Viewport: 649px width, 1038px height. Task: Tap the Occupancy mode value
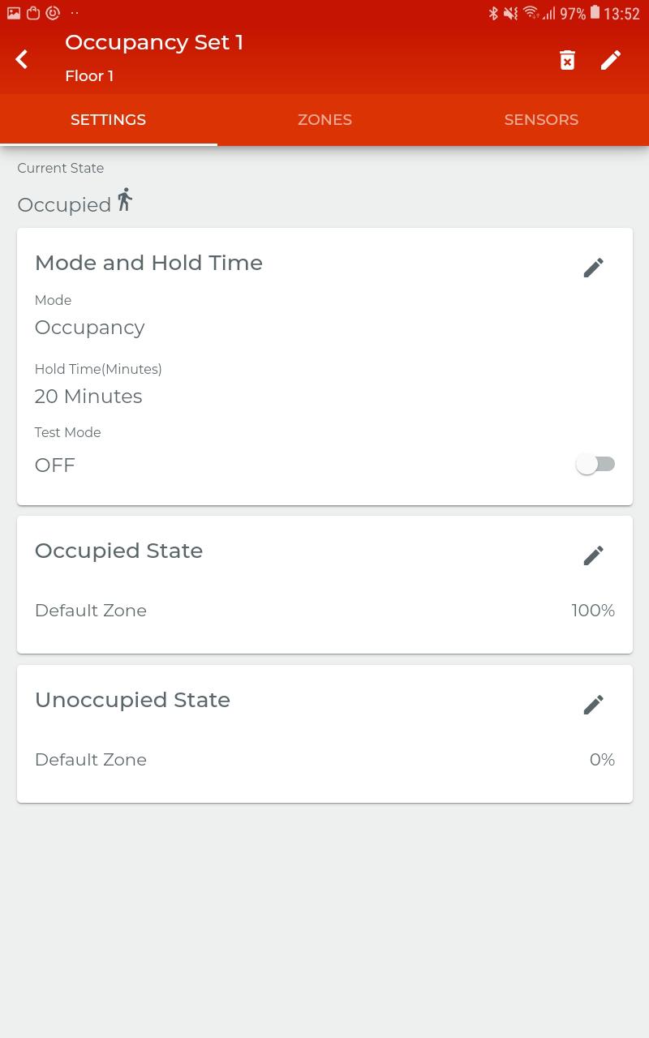tap(89, 328)
